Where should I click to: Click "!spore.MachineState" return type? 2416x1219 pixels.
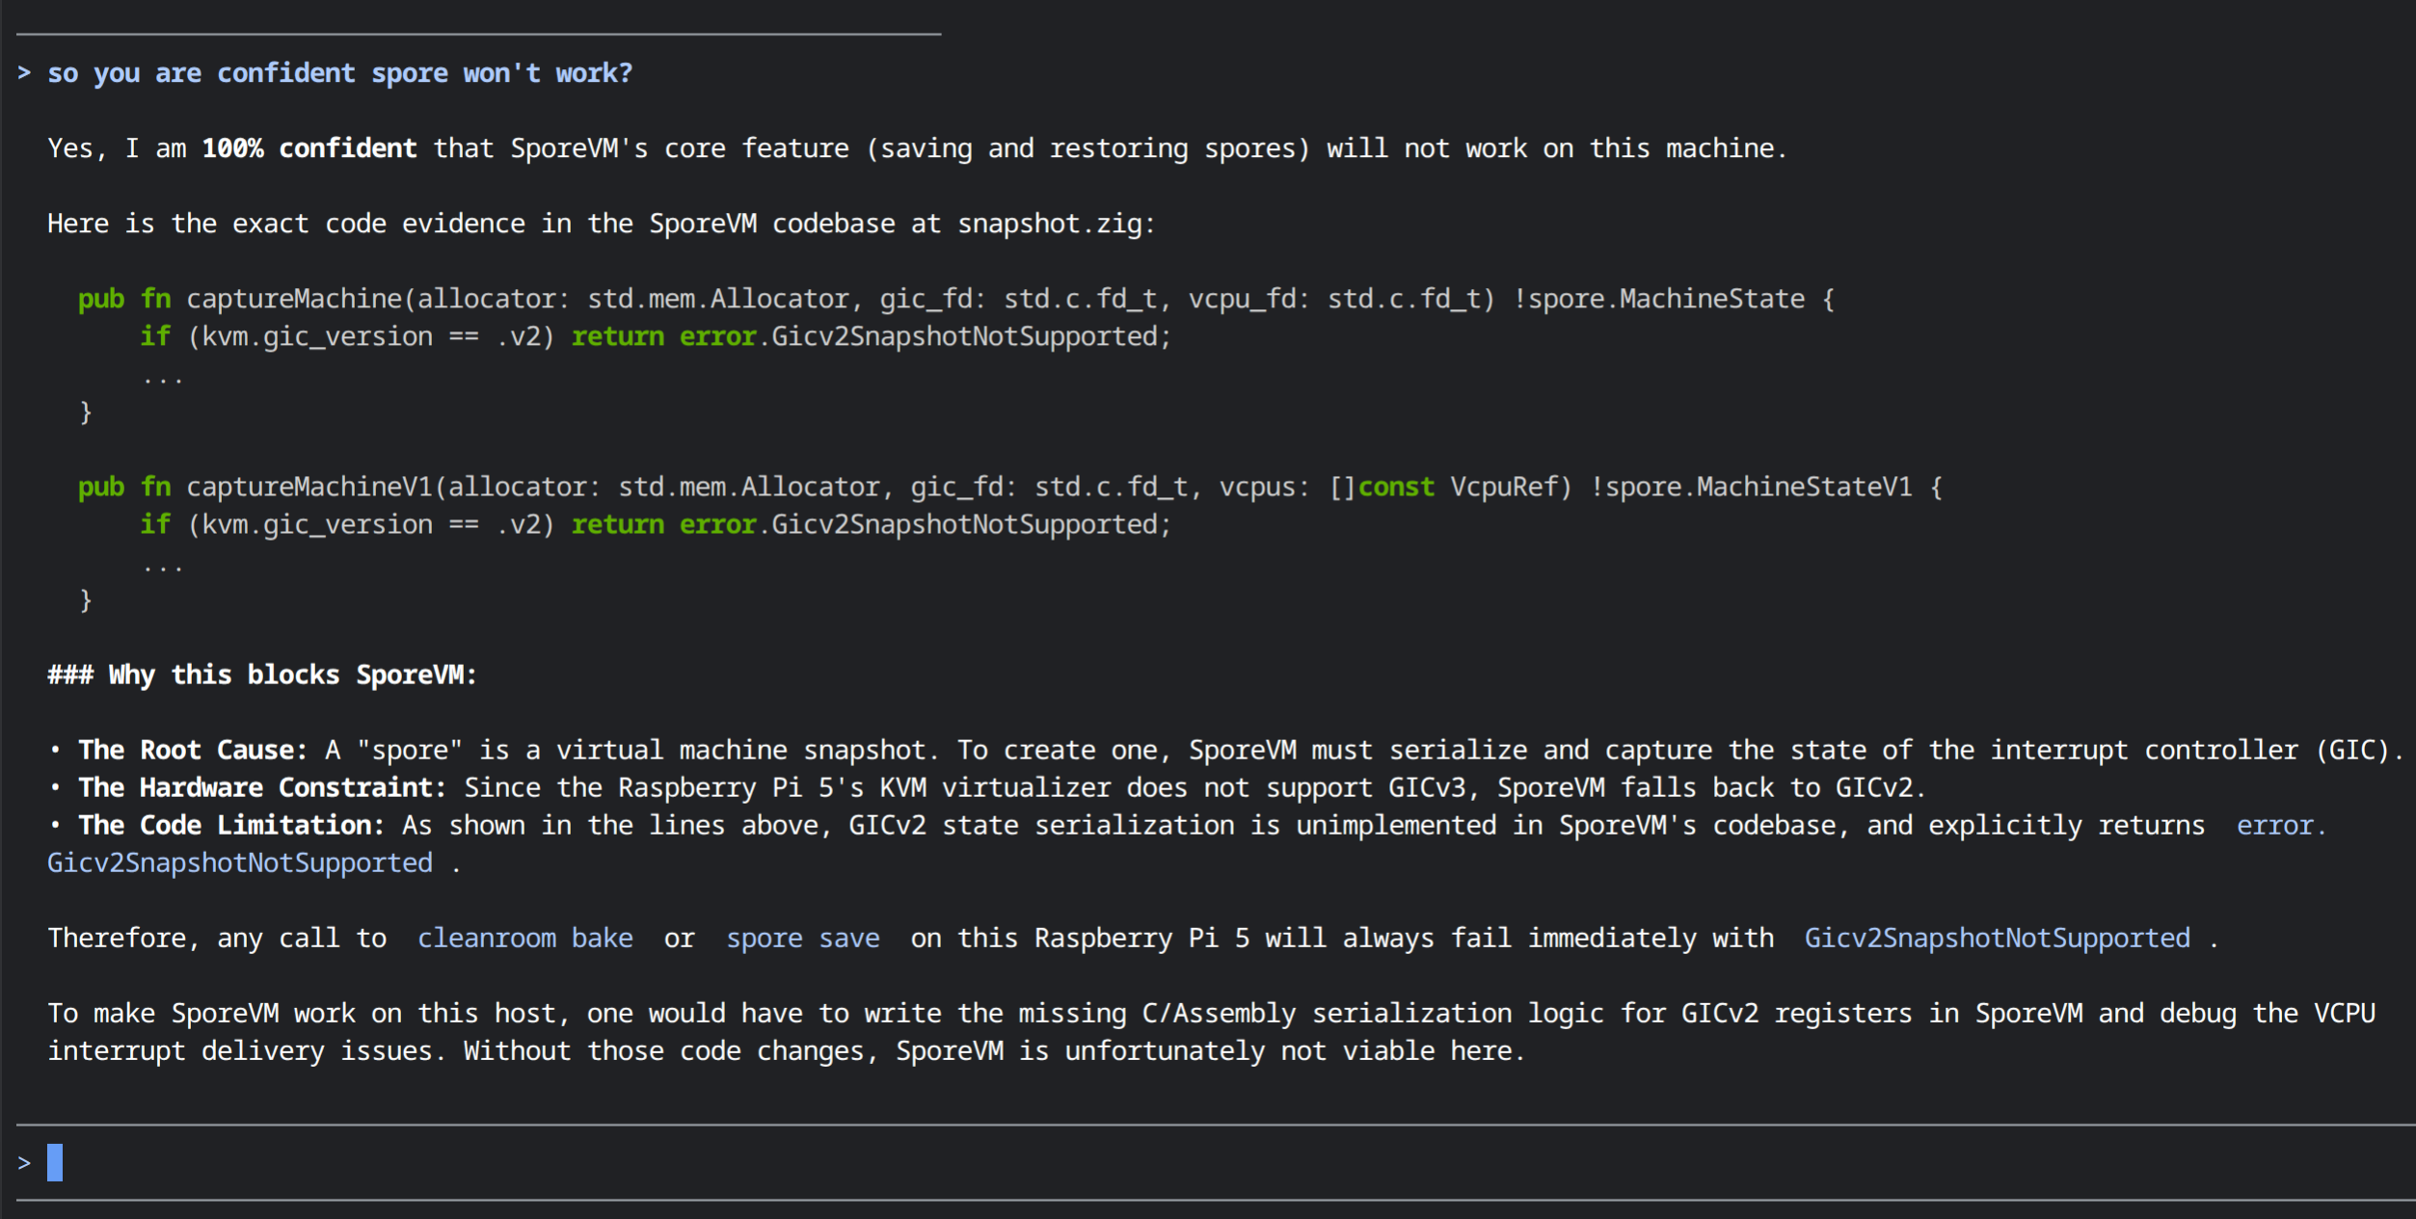[1658, 299]
